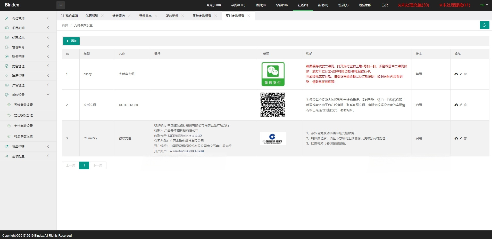Select the 支付参数设置 currency icon in sidebar
The width and height of the screenshot is (492, 239).
pos(9,126)
